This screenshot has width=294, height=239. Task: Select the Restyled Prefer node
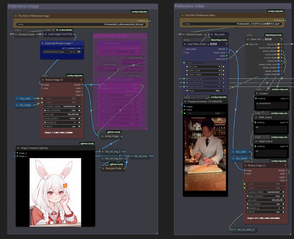tap(113, 169)
